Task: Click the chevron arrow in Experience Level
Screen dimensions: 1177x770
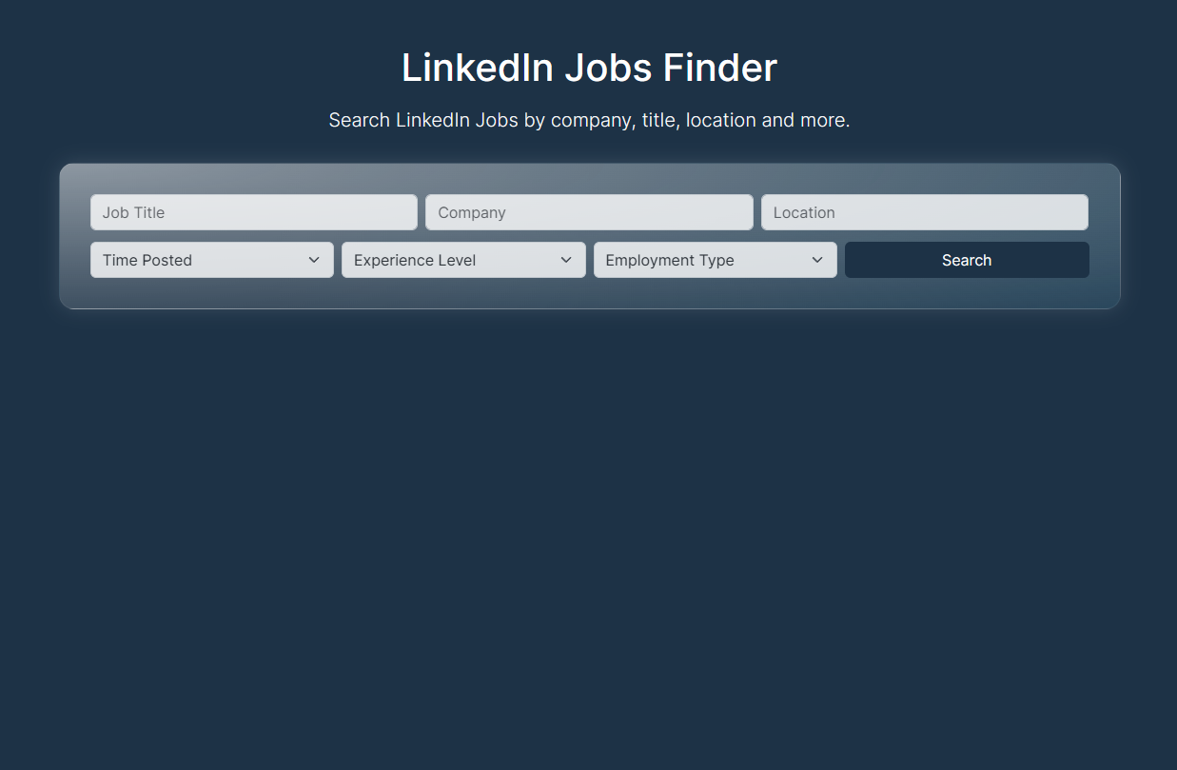Action: point(566,260)
